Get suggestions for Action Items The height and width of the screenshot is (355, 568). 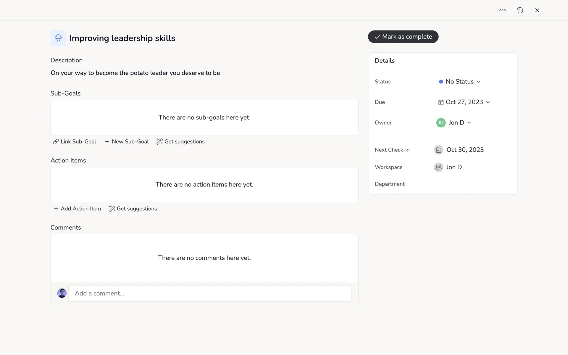[133, 209]
